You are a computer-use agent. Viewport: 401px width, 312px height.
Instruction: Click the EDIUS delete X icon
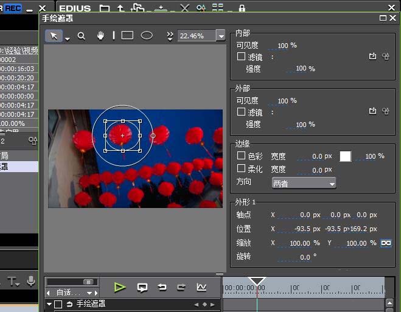(x=184, y=8)
